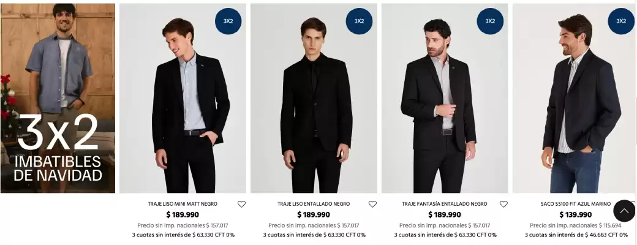This screenshot has width=637, height=245.
Task: Open the 3x2 Imbatibles de Navidad banner
Action: tap(58, 98)
